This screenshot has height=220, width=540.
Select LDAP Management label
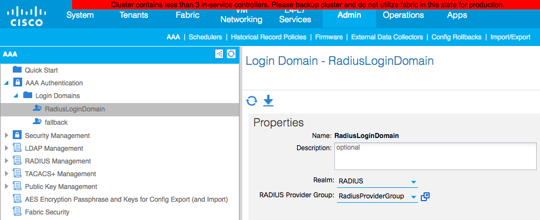point(54,149)
